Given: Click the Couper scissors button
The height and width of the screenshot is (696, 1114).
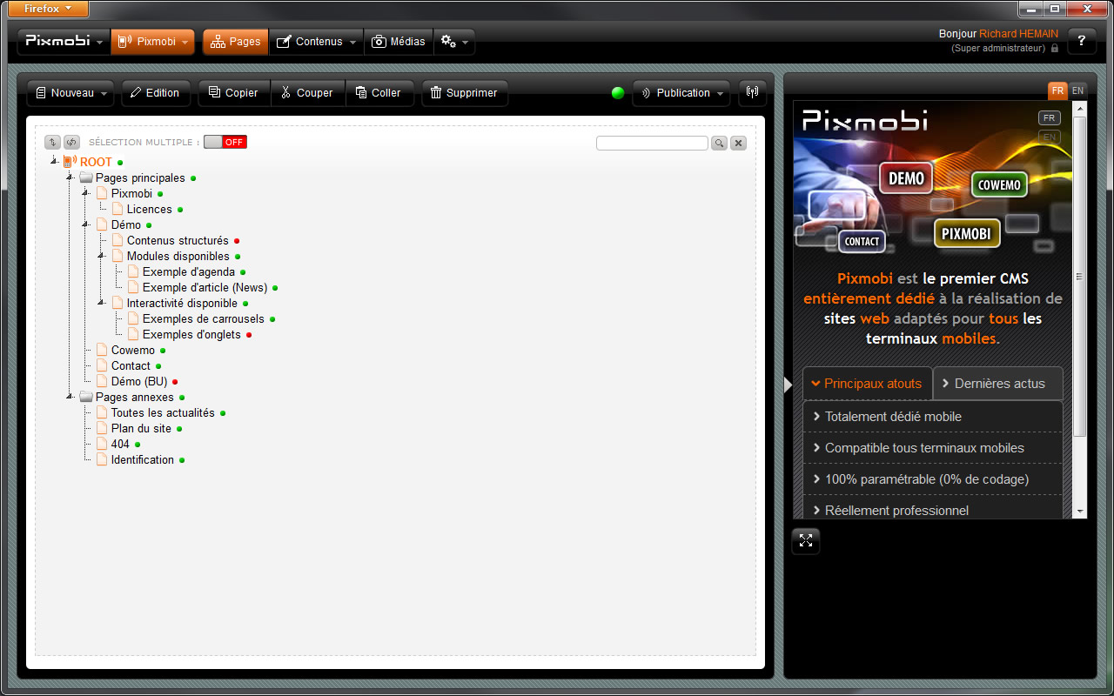Looking at the screenshot, I should point(308,93).
